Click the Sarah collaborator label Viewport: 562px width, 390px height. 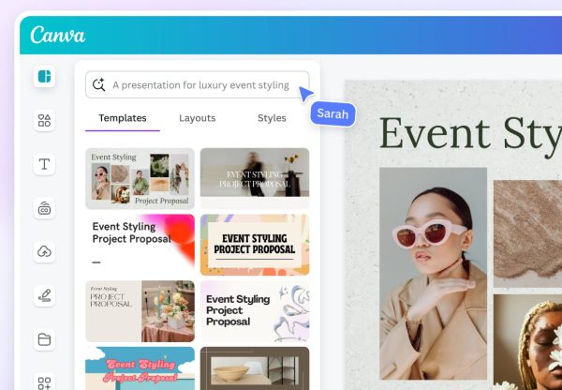click(333, 113)
